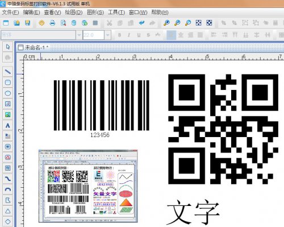
Task: Select the 123456 barcode on canvas
Action: point(102,109)
